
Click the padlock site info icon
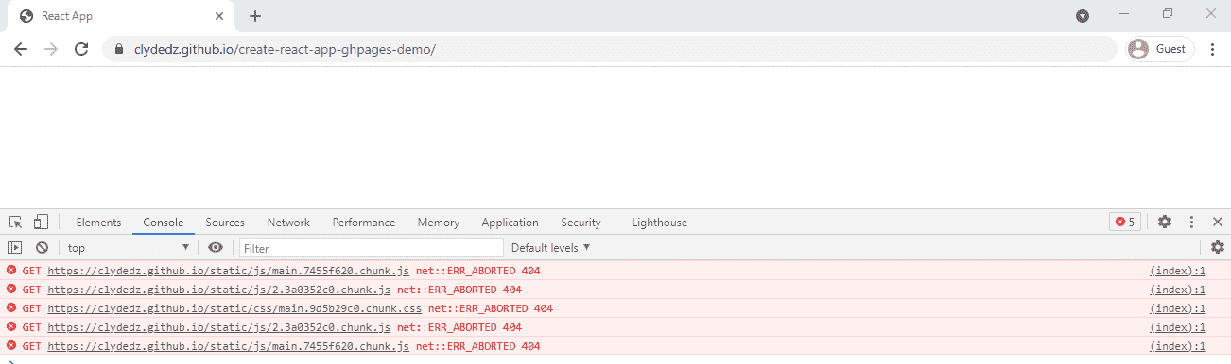pos(119,49)
